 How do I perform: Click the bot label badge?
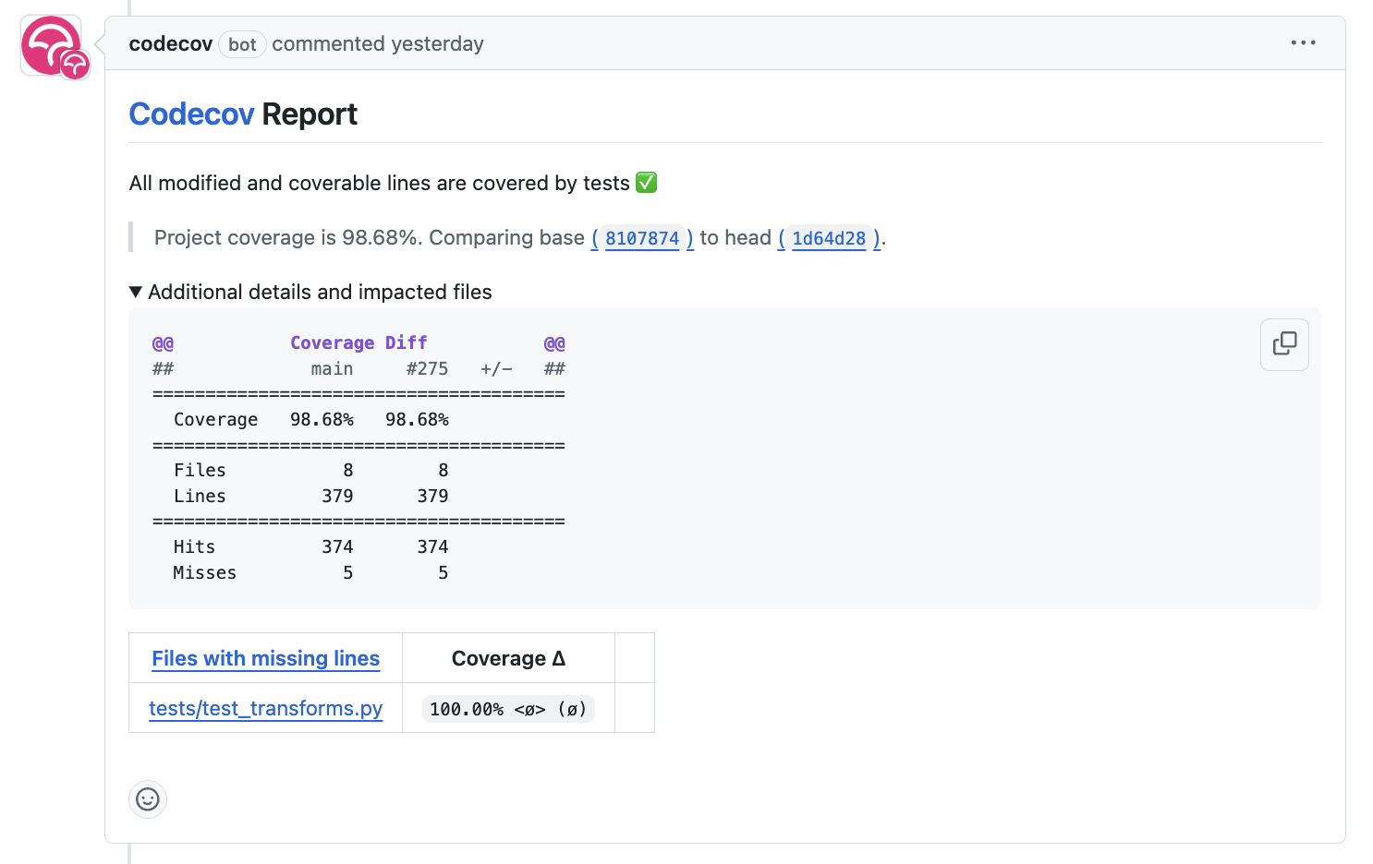click(242, 44)
